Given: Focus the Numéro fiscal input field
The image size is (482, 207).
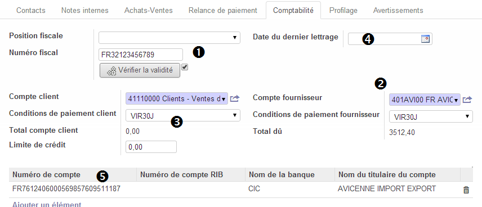Looking at the screenshot, I should pyautogui.click(x=141, y=55).
